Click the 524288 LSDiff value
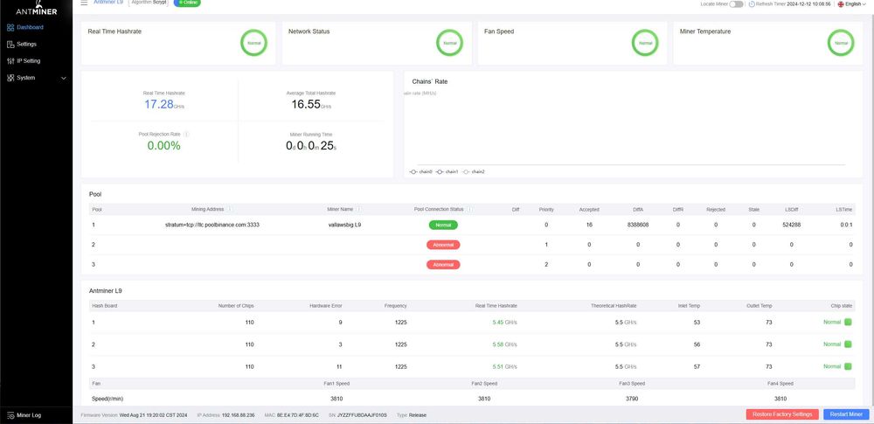This screenshot has height=424, width=874. [792, 225]
